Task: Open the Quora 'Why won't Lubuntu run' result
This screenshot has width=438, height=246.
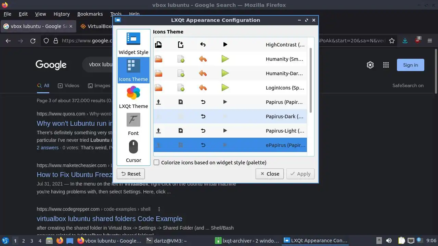Action: tap(75, 123)
